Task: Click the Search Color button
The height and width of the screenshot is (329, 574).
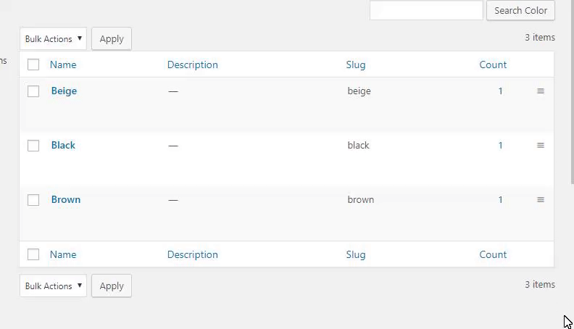Action: click(520, 11)
